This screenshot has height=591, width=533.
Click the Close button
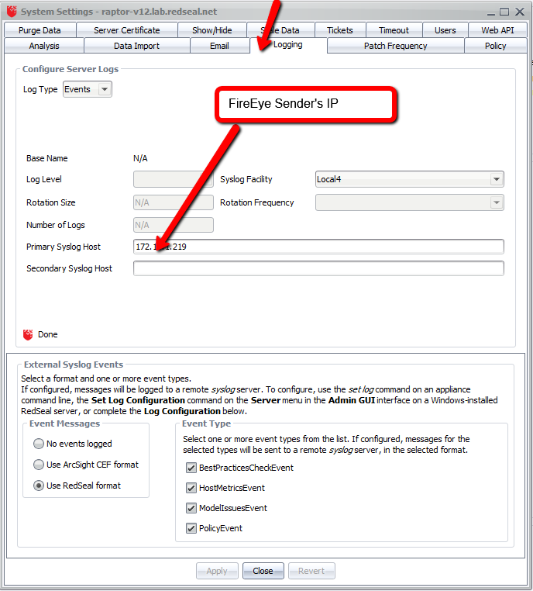coord(263,571)
